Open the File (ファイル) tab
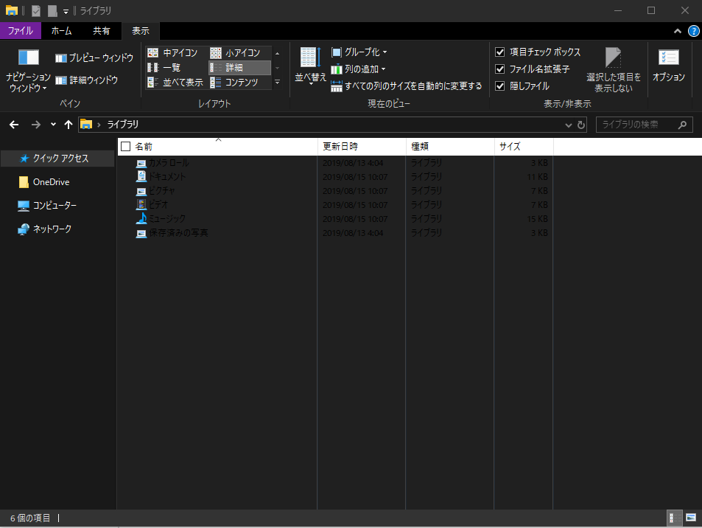The image size is (702, 528). point(21,31)
